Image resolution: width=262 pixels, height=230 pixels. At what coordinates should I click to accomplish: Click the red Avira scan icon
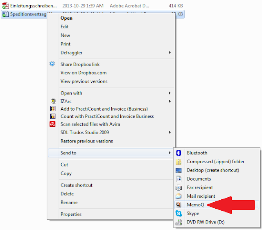52,124
